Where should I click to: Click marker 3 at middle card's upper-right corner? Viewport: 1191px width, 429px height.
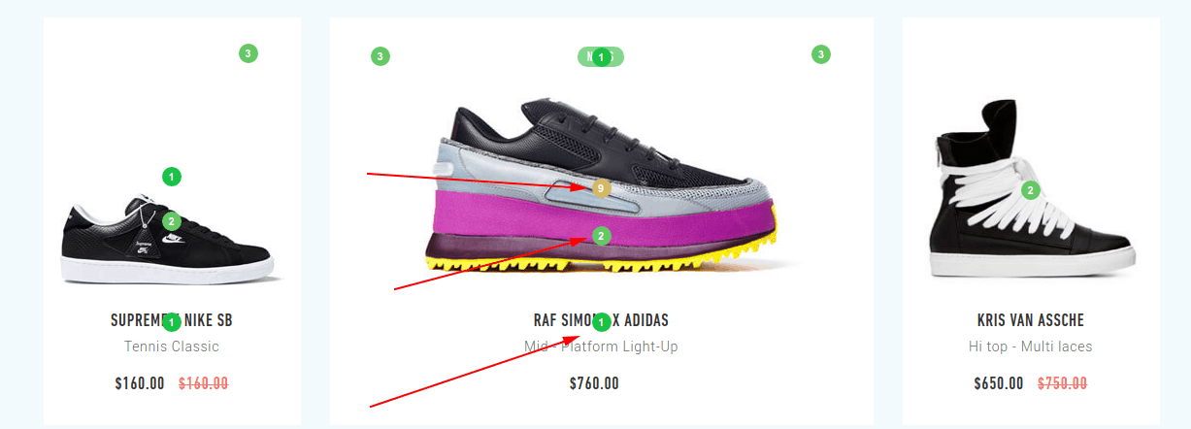pyautogui.click(x=821, y=54)
